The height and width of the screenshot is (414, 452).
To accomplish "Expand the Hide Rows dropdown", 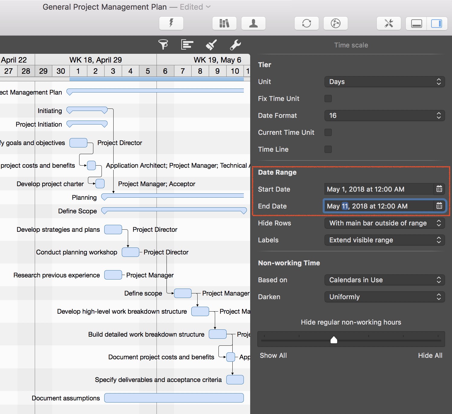I will [384, 223].
